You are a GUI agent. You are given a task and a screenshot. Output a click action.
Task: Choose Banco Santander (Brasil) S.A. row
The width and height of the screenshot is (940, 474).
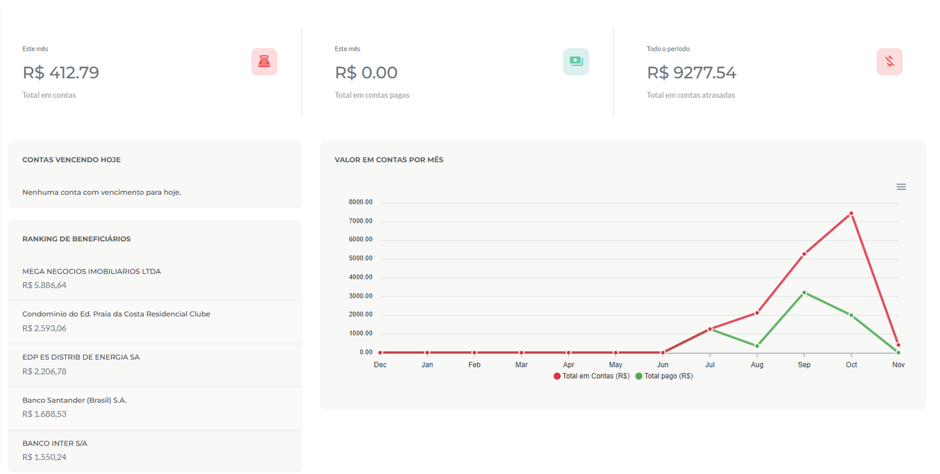tap(75, 400)
